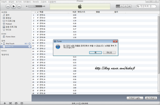Image resolution: width=160 pixels, height=105 pixels.
Task: Select iPod Touch device
Action: point(10,43)
